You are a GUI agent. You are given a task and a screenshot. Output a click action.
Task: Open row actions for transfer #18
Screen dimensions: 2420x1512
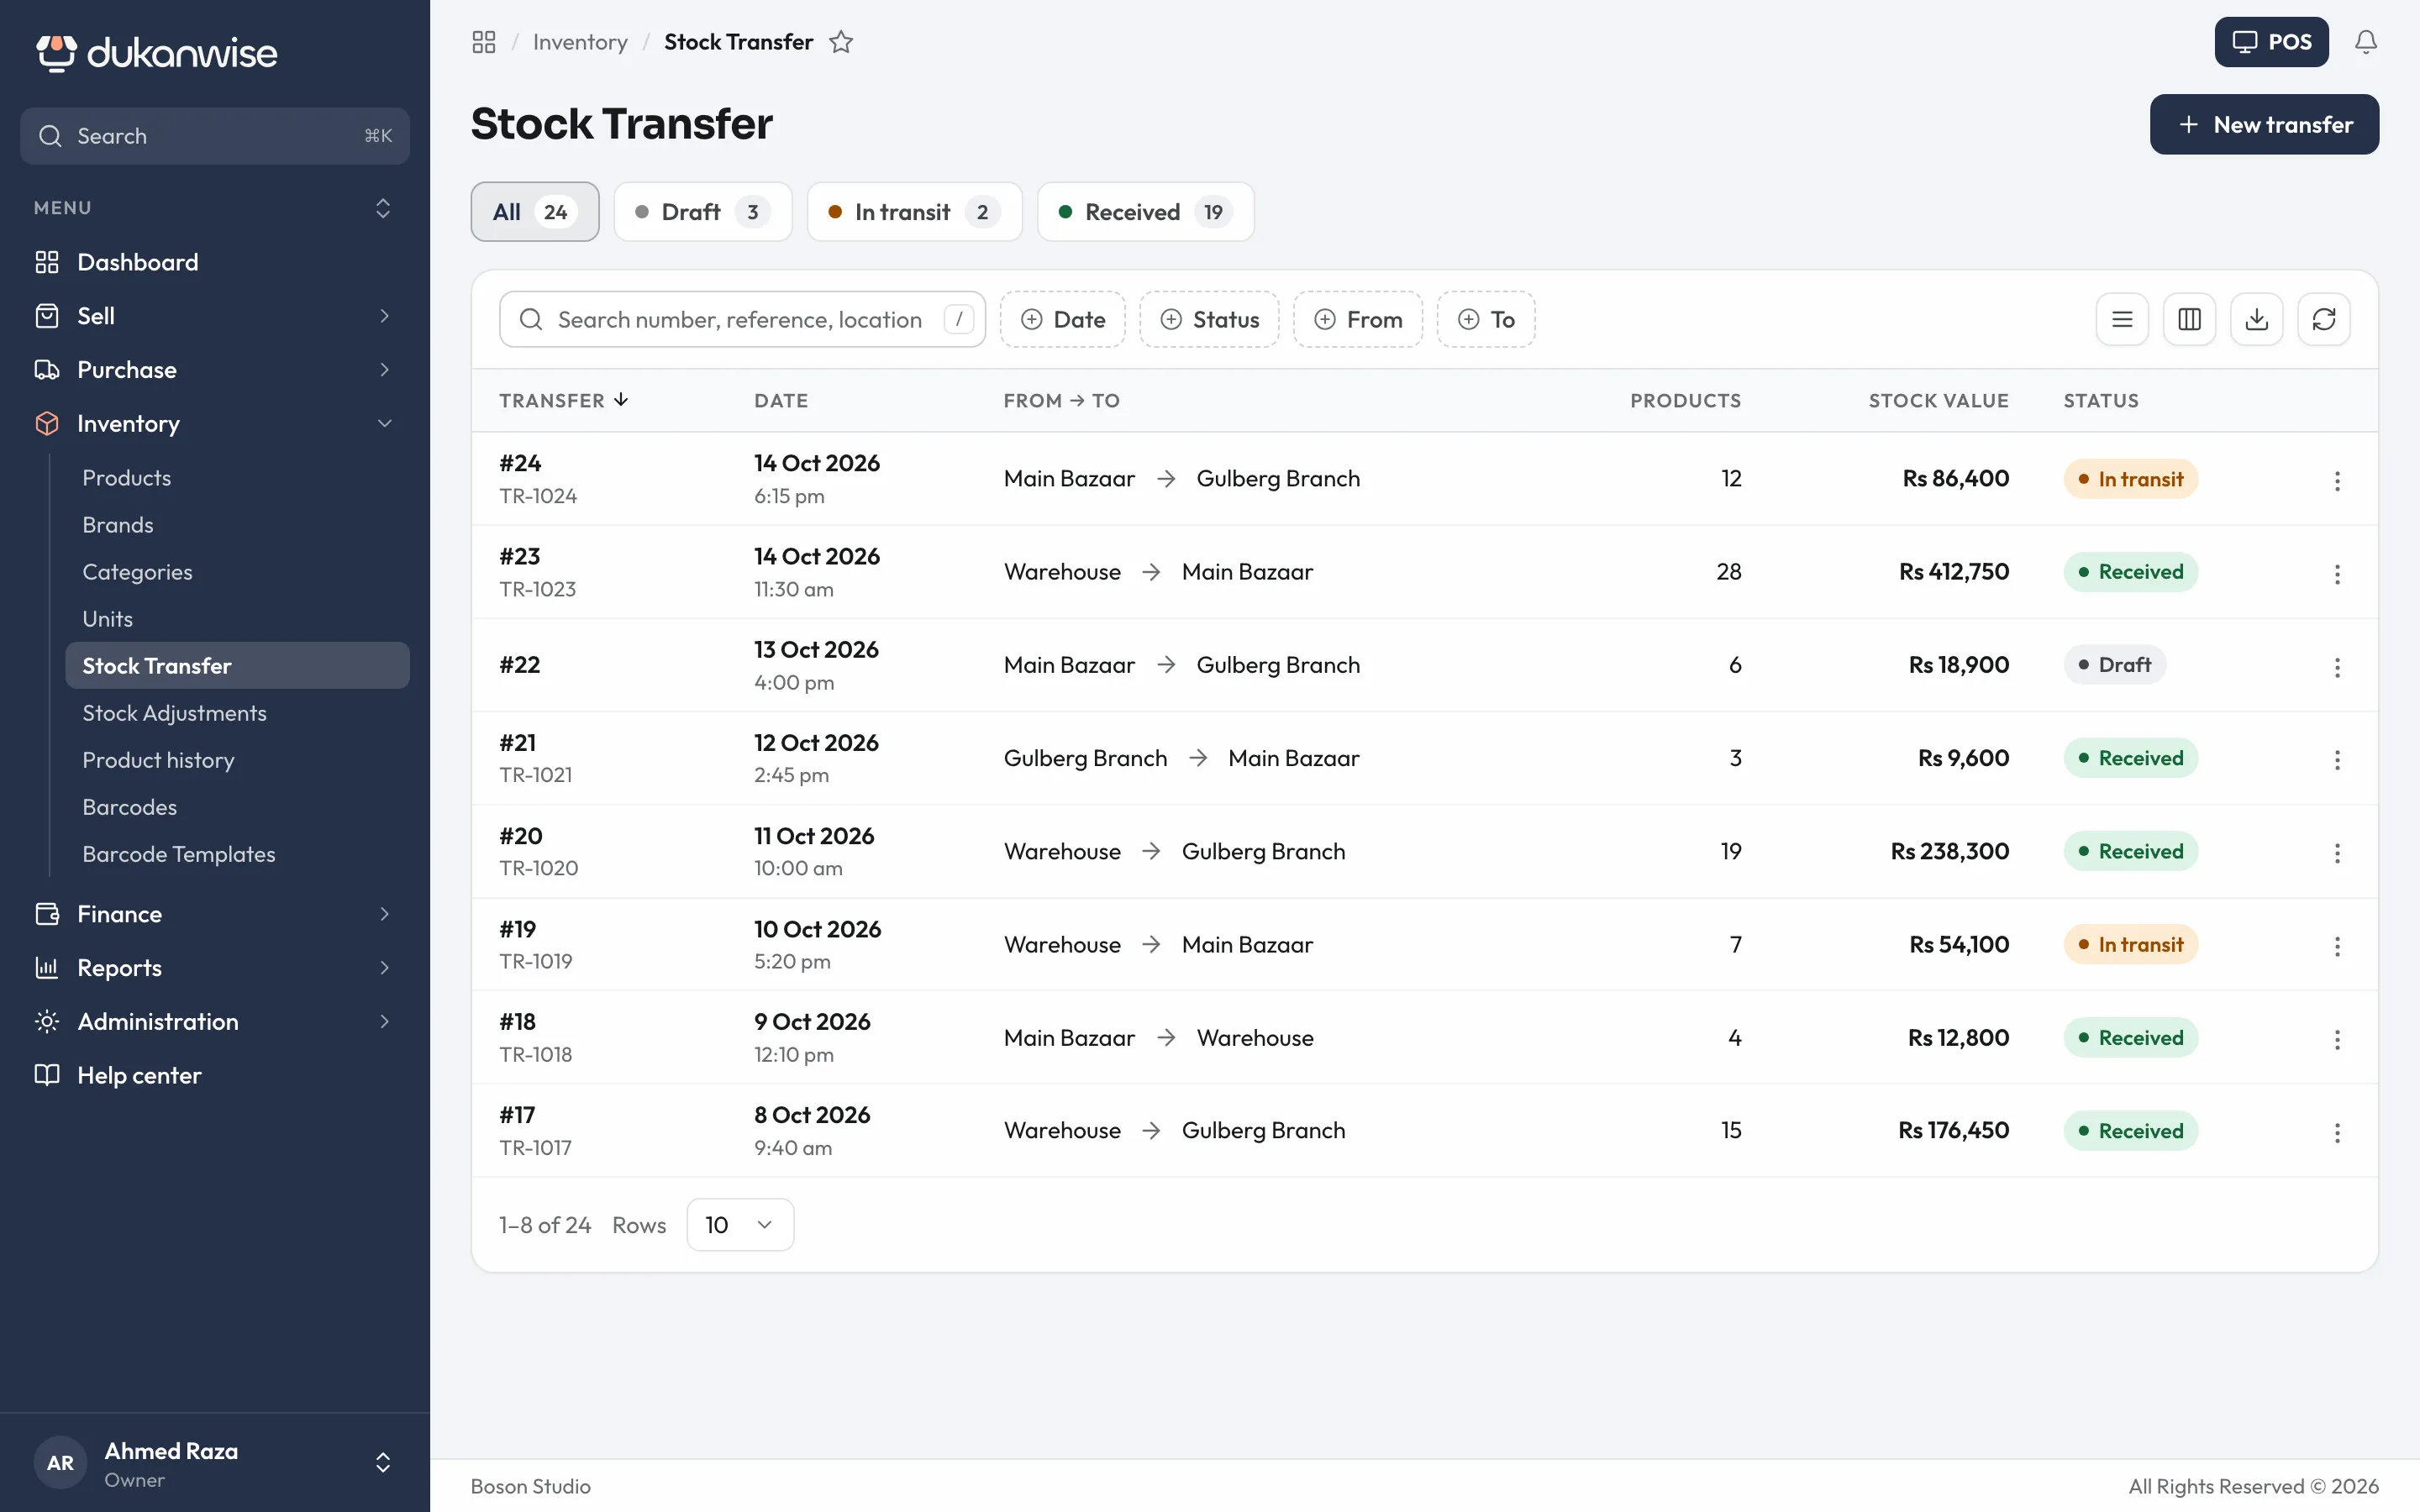click(2337, 1038)
